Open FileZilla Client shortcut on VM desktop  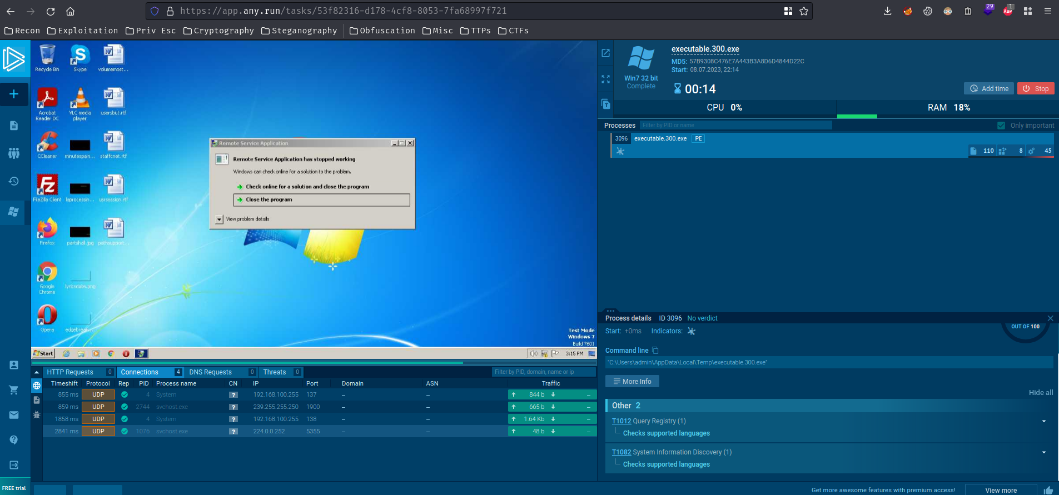click(47, 188)
